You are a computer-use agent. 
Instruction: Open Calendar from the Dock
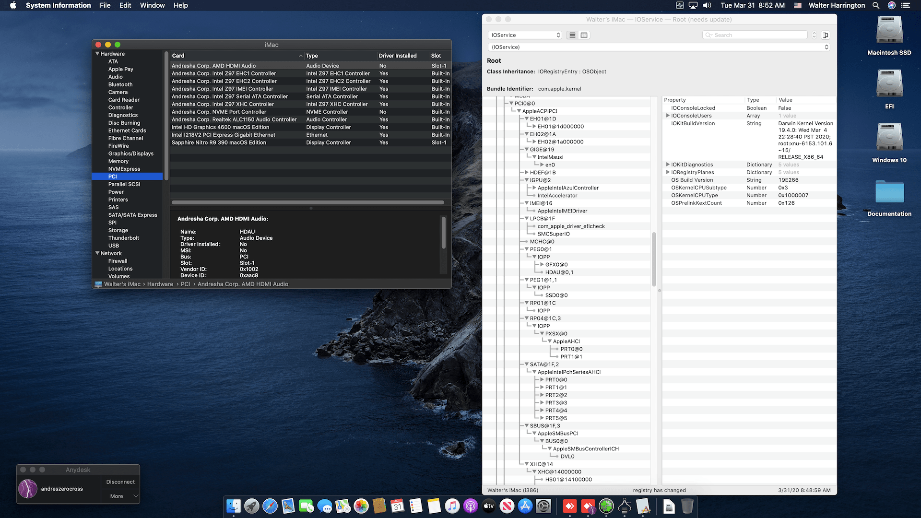[x=397, y=506]
